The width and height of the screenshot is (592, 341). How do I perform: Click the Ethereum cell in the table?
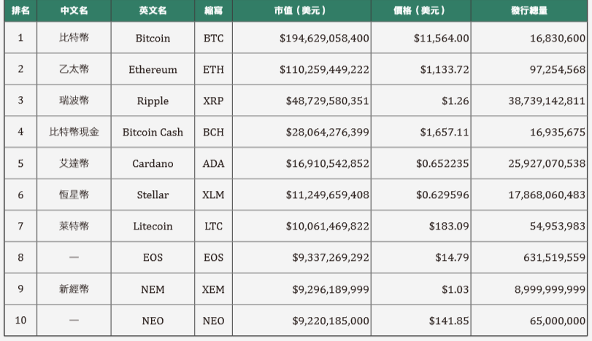[153, 69]
